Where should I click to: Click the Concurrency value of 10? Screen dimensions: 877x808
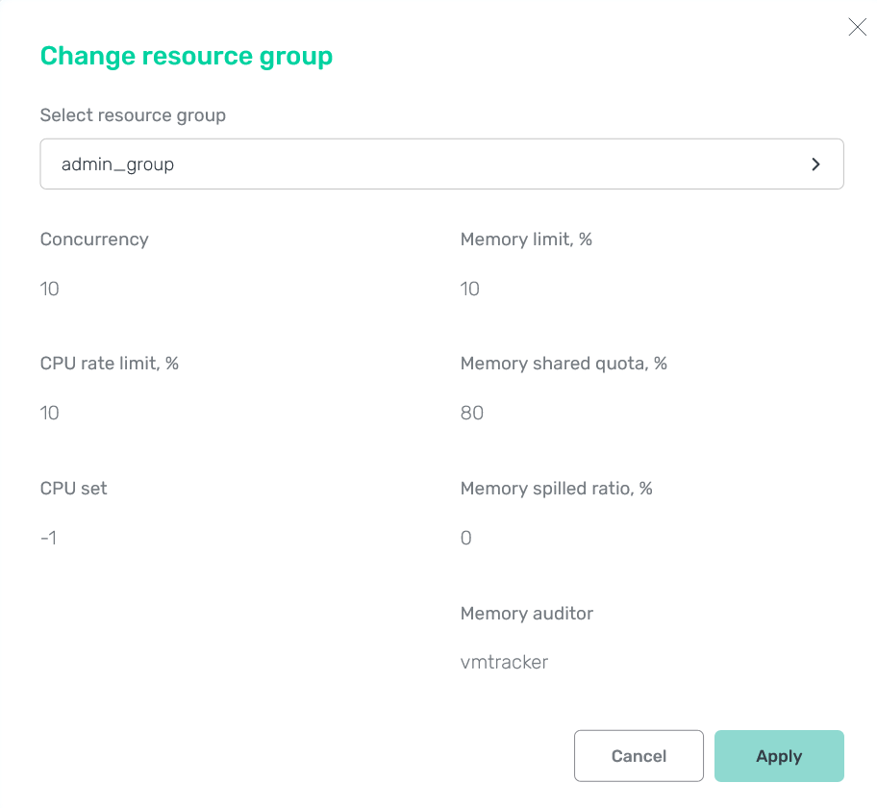tap(49, 289)
